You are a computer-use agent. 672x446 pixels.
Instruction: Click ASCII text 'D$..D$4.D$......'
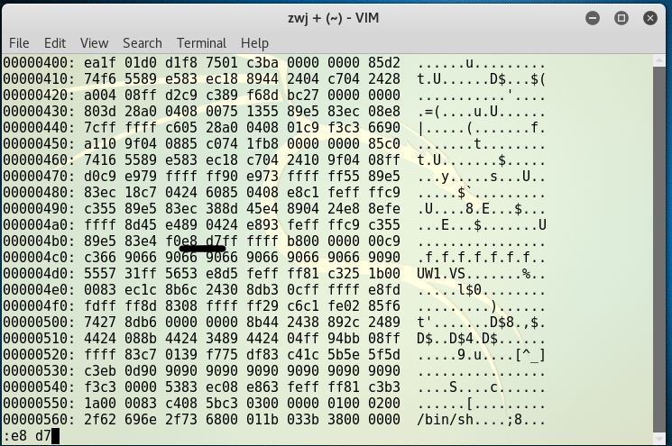(x=482, y=339)
